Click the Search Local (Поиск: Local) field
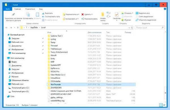Screen dimensions: 170x110 [x=150, y=28]
